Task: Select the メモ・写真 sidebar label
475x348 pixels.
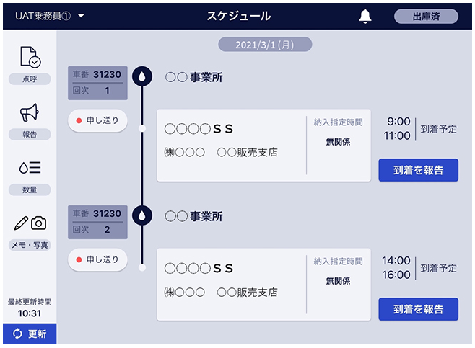Action: tap(30, 245)
